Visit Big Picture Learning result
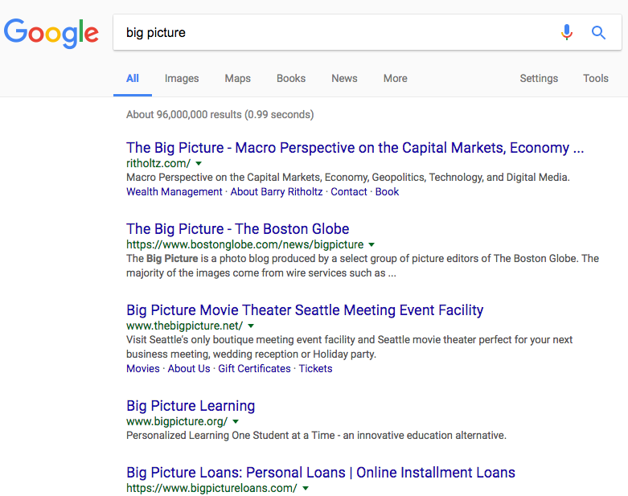Viewport: 628px width, 496px height. click(191, 406)
